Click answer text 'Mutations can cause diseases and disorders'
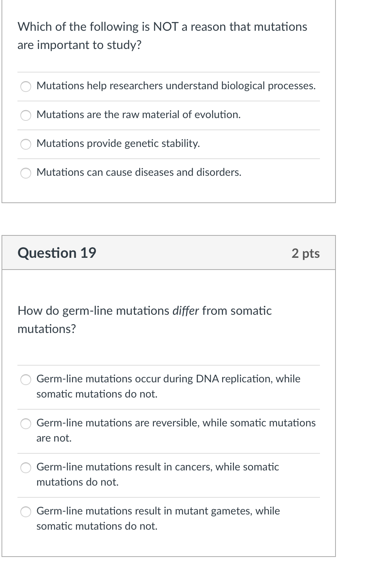 (x=139, y=172)
